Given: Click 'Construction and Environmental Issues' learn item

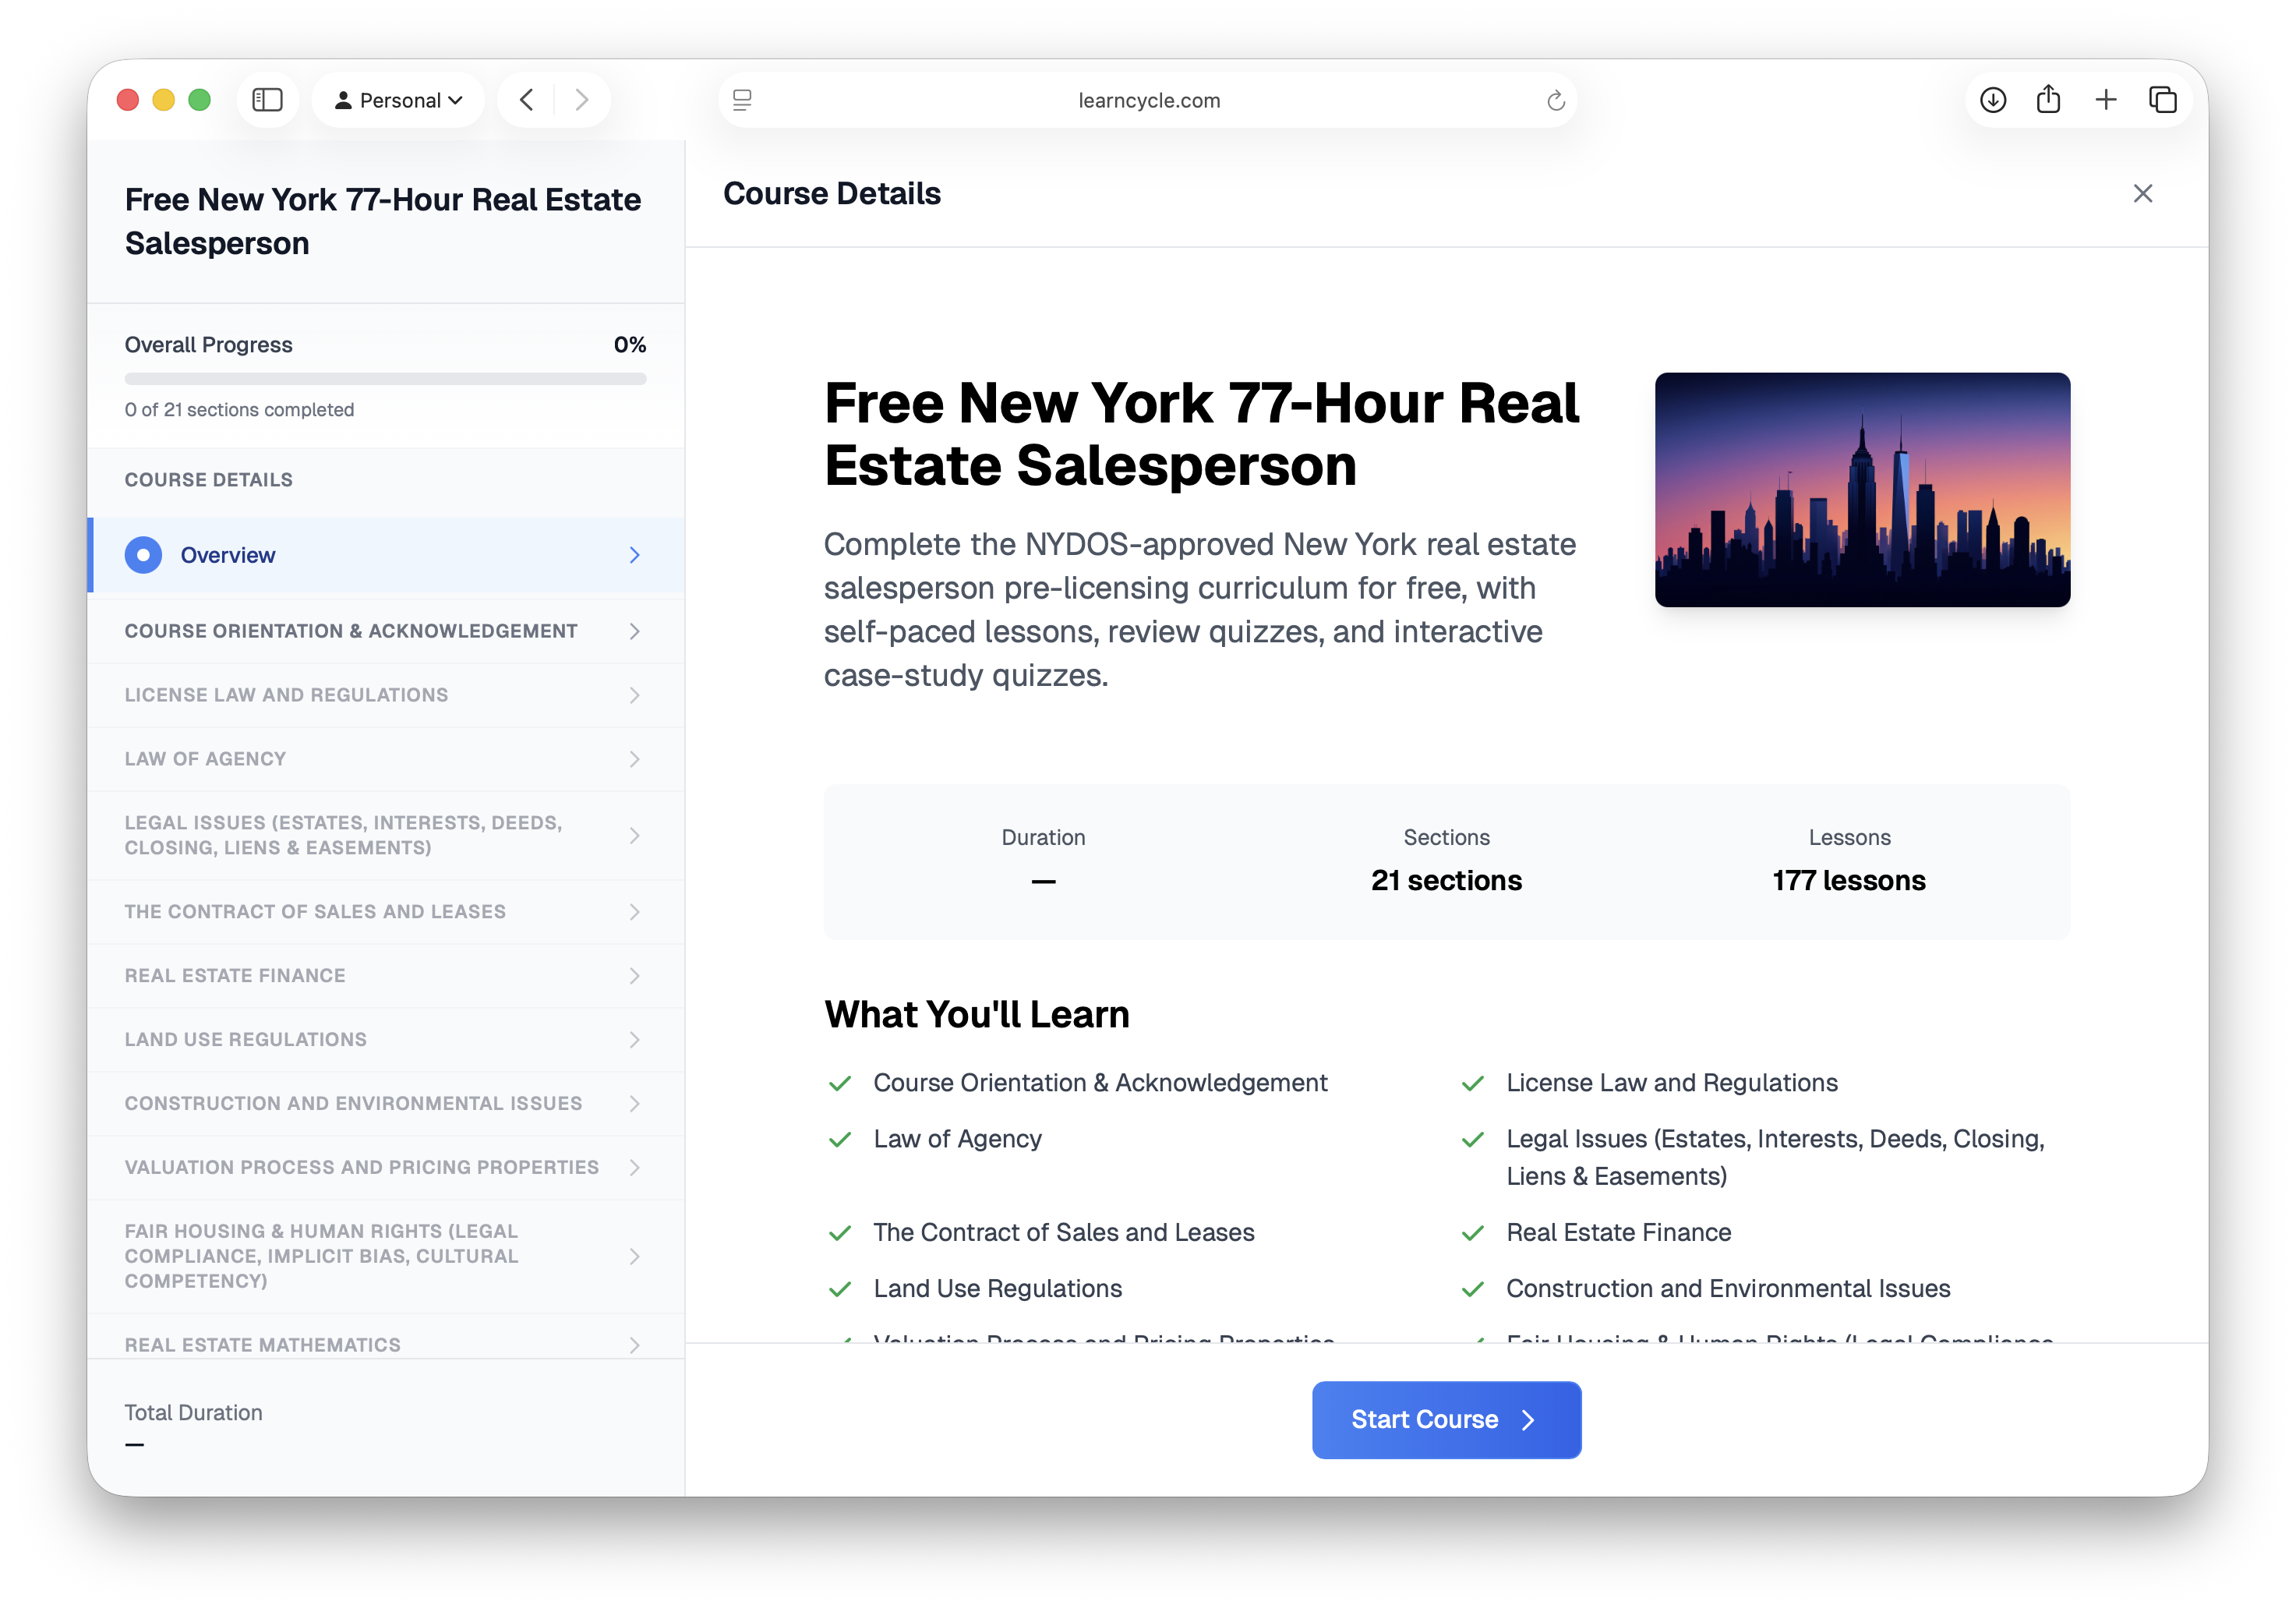Looking at the screenshot, I should click(x=1728, y=1288).
